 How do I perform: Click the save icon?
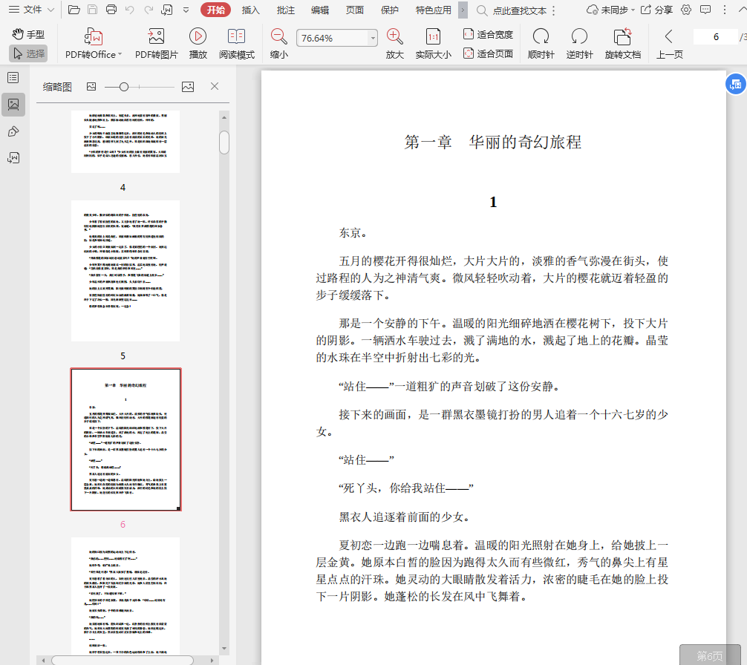[92, 10]
